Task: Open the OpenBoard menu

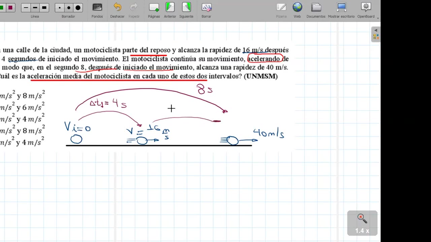Action: [x=366, y=7]
